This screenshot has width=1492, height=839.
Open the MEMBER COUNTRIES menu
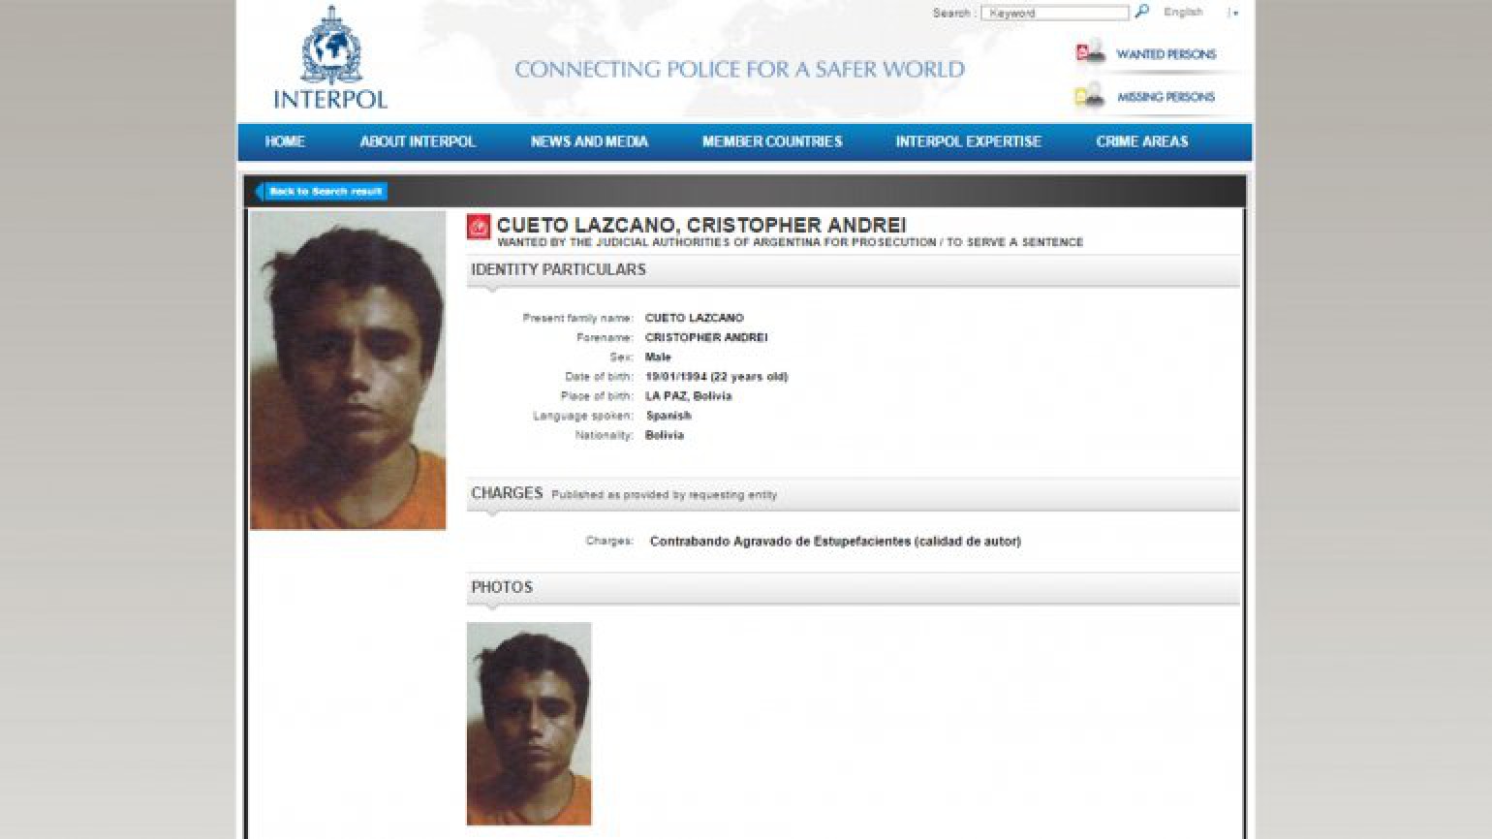pos(772,141)
